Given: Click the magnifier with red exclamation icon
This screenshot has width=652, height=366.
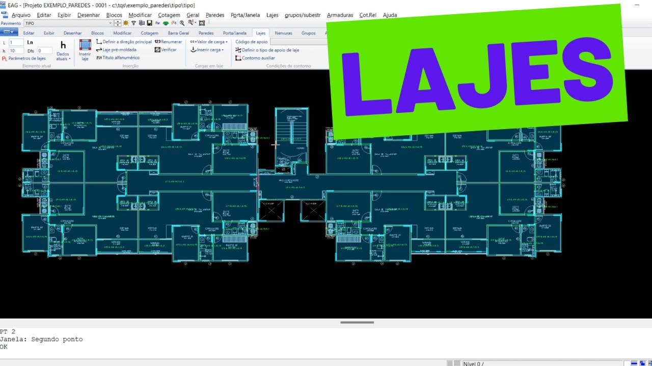Looking at the screenshot, I should pos(191,22).
